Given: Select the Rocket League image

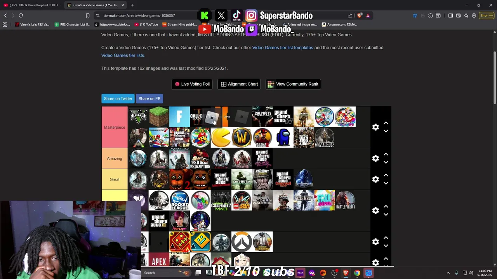Looking at the screenshot, I should (179, 200).
